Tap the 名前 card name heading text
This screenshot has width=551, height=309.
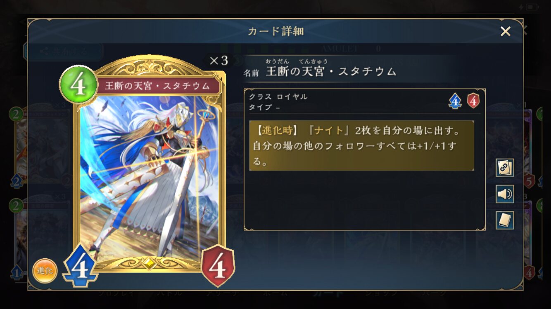(x=251, y=73)
